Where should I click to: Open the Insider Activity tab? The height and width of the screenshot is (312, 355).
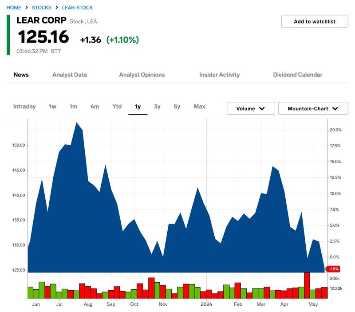click(x=219, y=75)
